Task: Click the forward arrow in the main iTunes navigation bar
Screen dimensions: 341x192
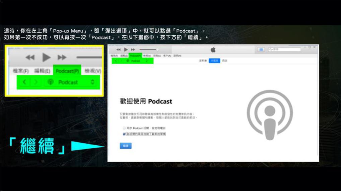Action: click(121, 61)
